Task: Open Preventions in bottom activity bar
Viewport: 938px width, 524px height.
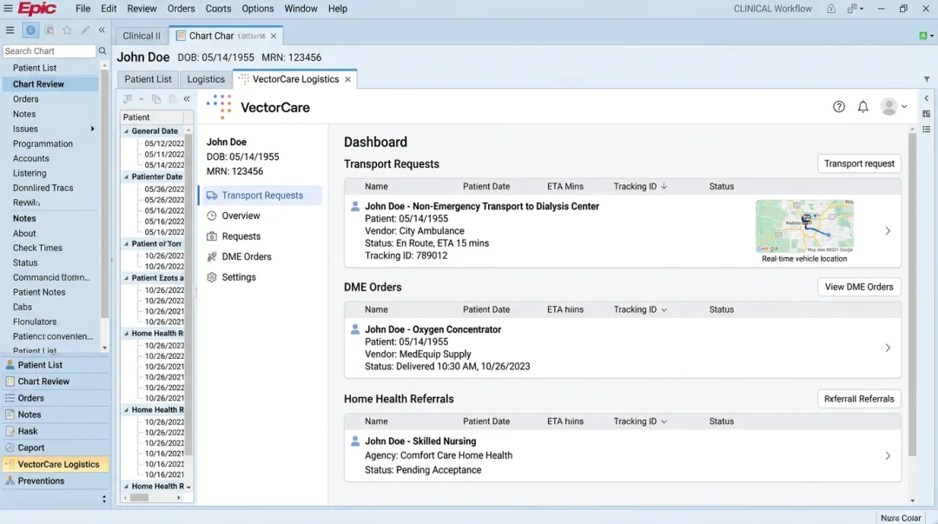Action: click(x=55, y=481)
